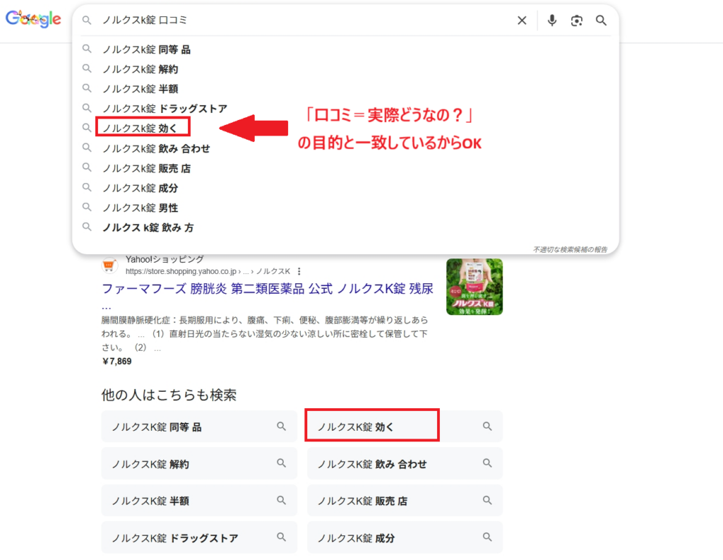Click the Google logo

point(33,20)
